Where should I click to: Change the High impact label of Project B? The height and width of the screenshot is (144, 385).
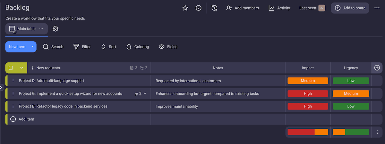tap(308, 106)
